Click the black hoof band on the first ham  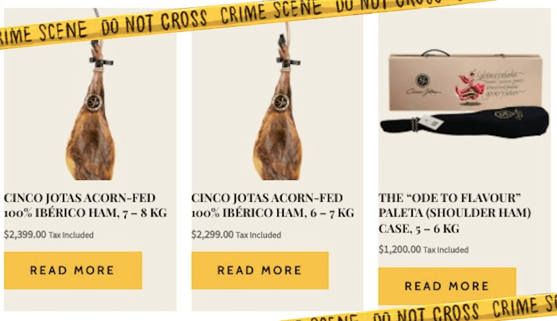(x=101, y=61)
